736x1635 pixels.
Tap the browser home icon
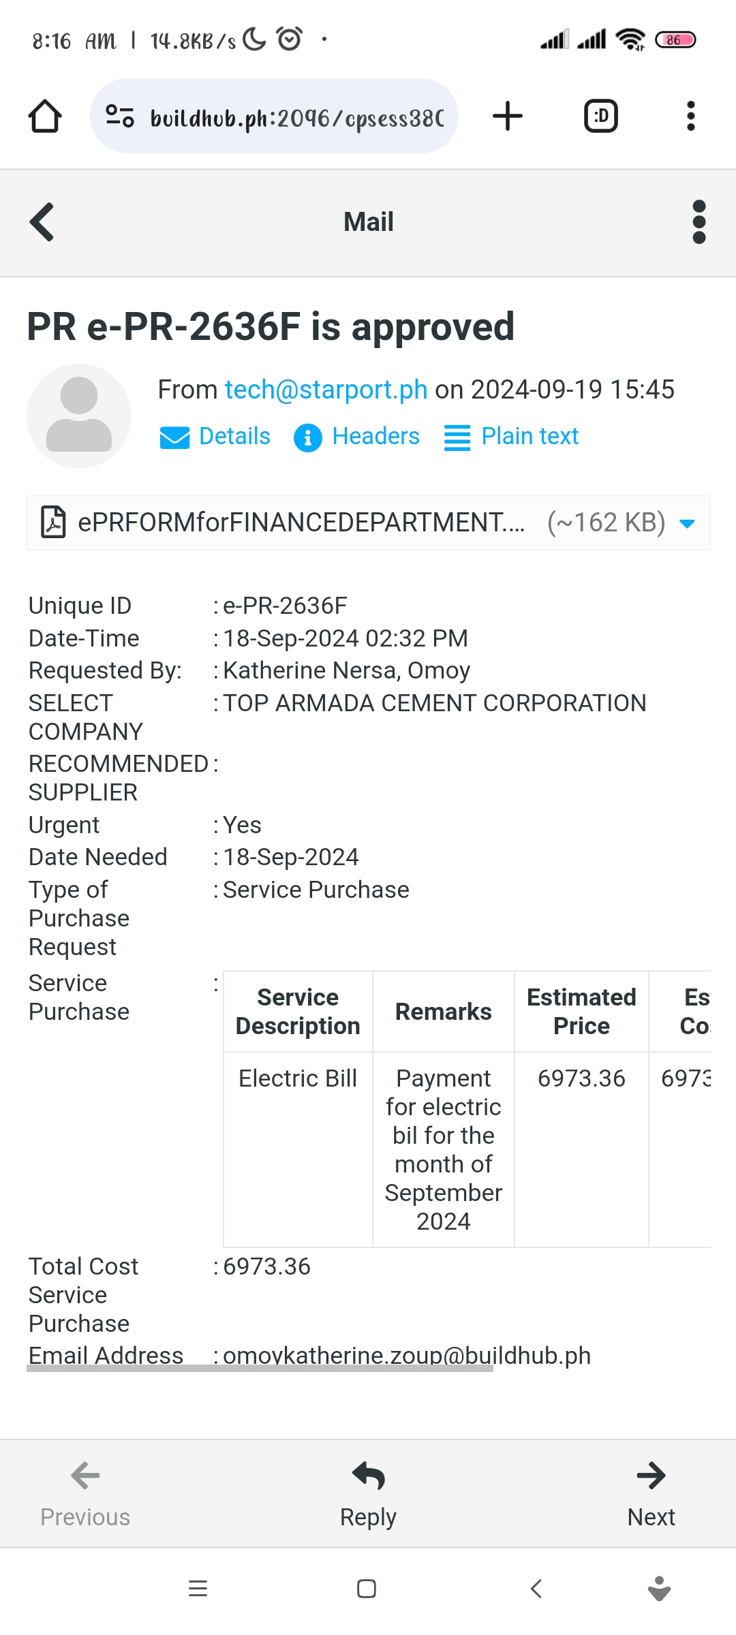click(x=45, y=116)
